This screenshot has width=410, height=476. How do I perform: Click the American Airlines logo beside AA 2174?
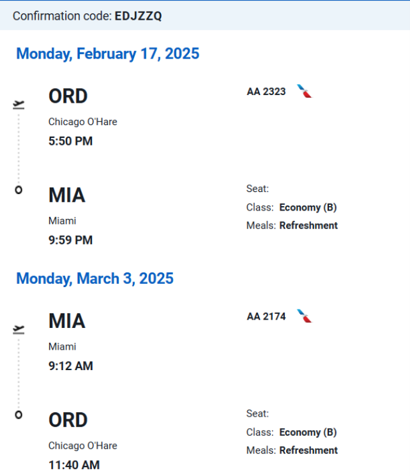pyautogui.click(x=305, y=316)
